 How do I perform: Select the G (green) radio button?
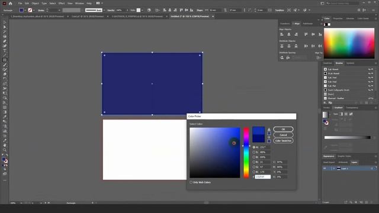pyautogui.click(x=254, y=167)
